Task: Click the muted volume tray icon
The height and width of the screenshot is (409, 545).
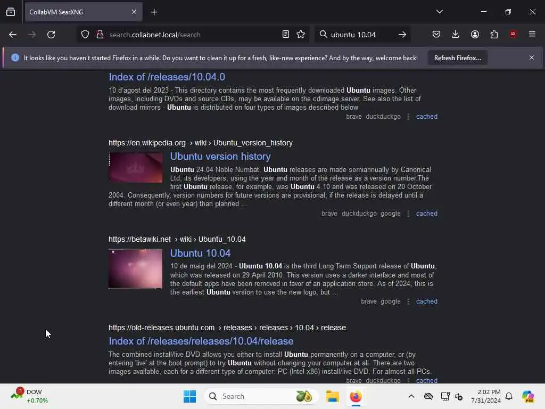Action: [459, 396]
